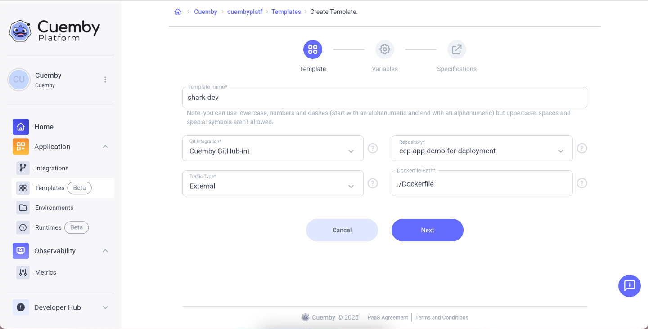Click the Specifications step icon
This screenshot has width=649, height=329.
pyautogui.click(x=456, y=49)
